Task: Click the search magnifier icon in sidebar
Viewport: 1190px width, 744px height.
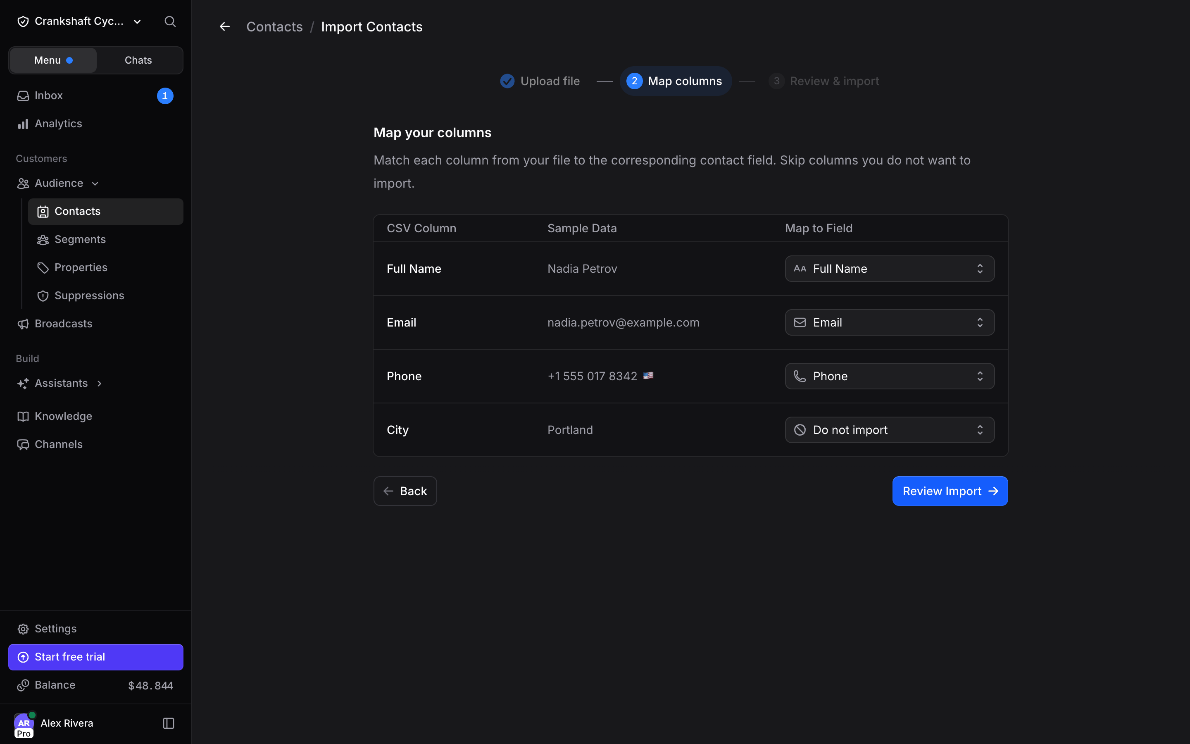Action: coord(170,21)
